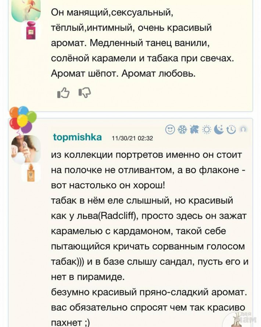261x327 pixels.
Task: Open topmishka's profile photo
Action: pos(26,149)
